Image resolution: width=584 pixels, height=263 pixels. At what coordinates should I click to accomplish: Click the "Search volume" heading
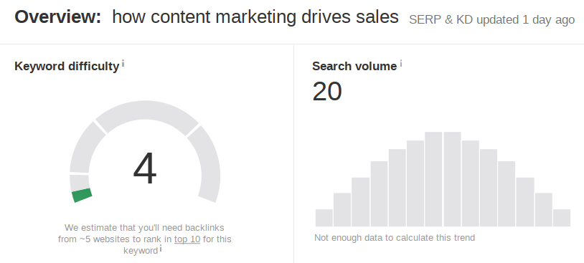coord(354,66)
